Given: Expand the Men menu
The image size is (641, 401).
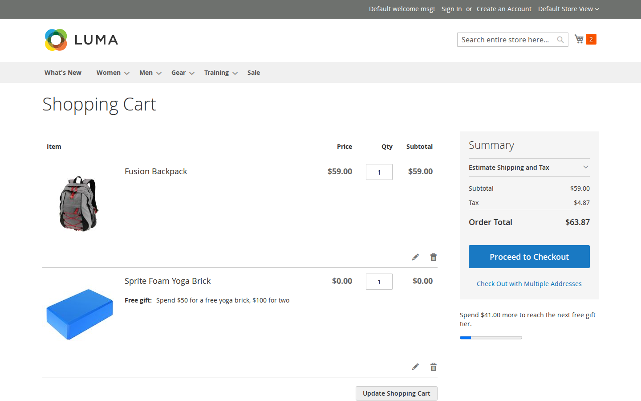Looking at the screenshot, I should click(150, 73).
